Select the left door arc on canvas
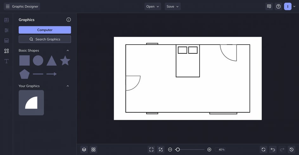The image size is (299, 155). tap(133, 83)
